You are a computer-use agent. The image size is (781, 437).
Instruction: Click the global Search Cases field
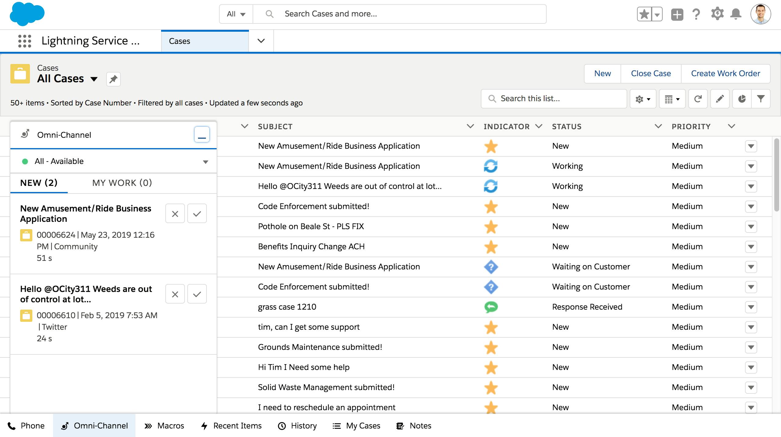400,14
